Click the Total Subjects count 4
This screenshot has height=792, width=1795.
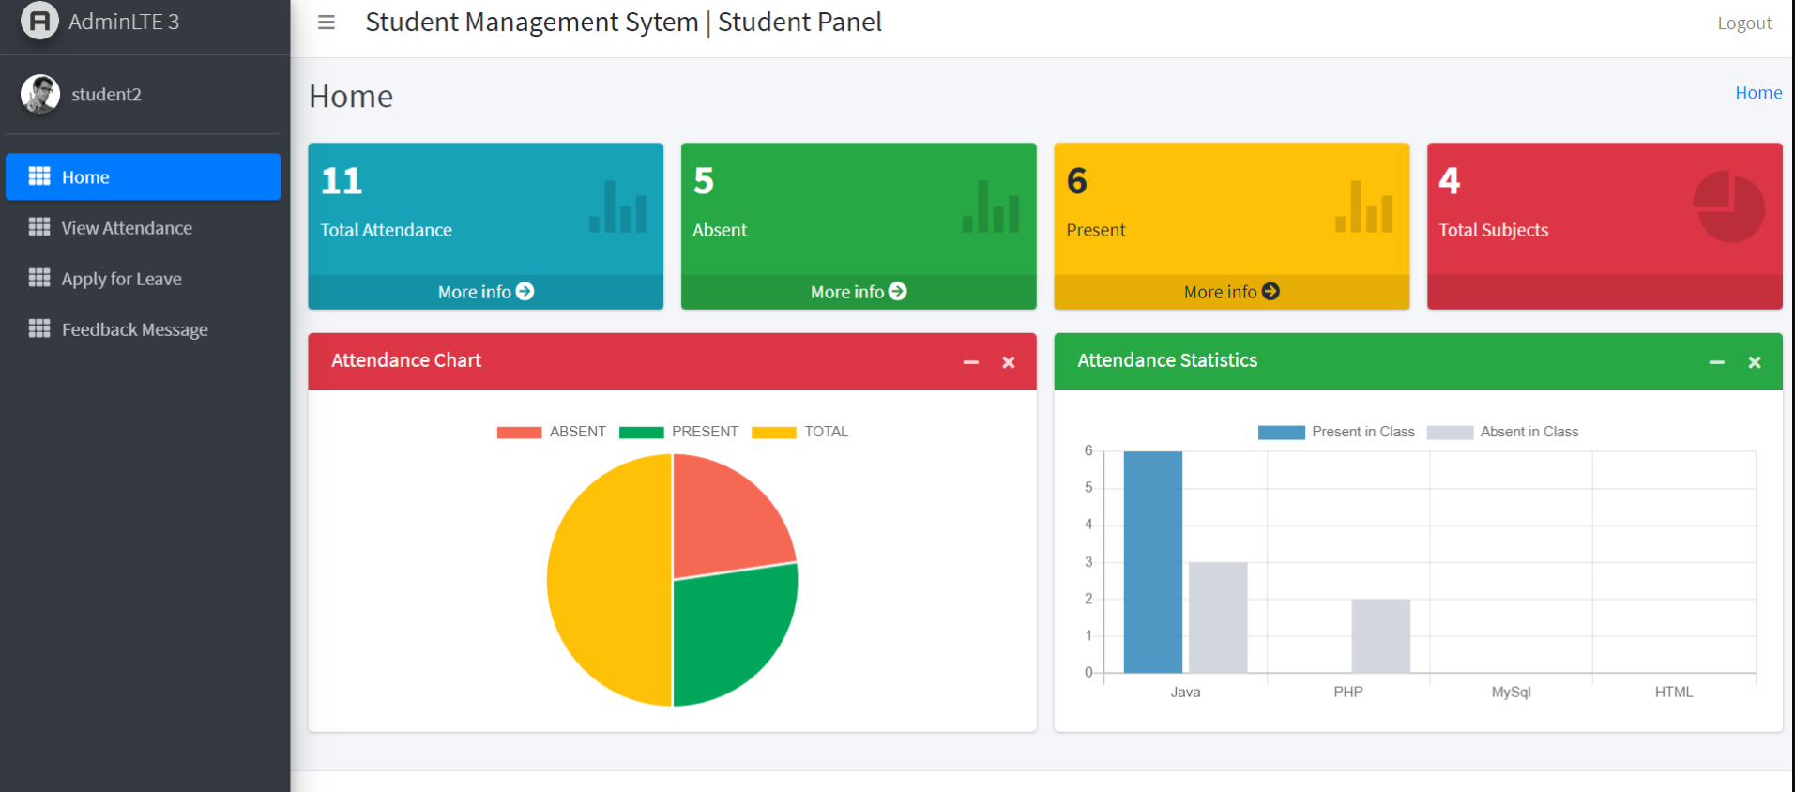tap(1450, 180)
